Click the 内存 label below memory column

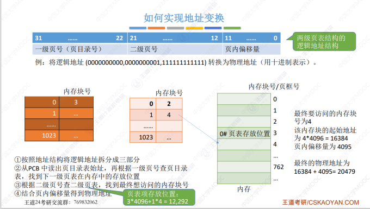pyautogui.click(x=244, y=189)
